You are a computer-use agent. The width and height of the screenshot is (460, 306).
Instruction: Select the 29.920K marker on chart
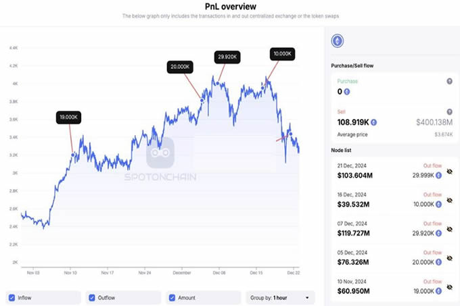point(227,57)
